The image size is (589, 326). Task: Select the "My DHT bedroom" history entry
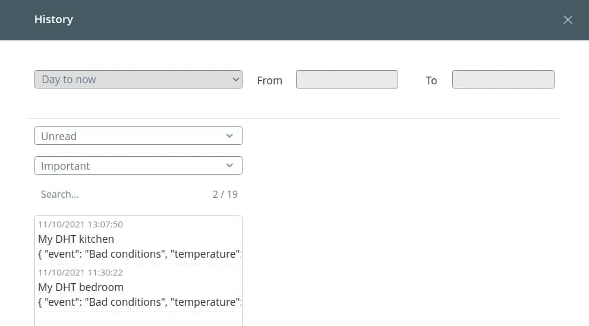[81, 287]
